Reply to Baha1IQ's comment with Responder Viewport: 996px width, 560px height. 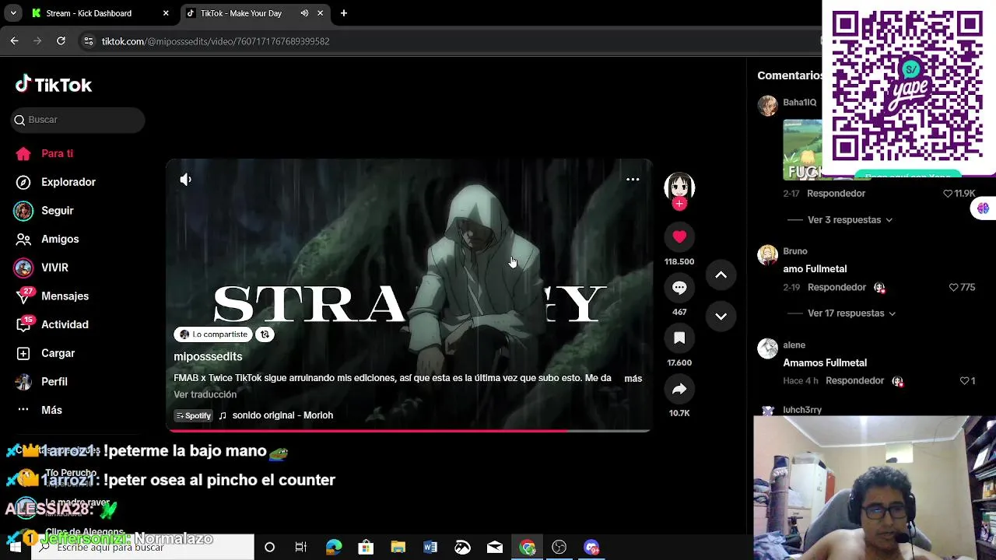836,194
